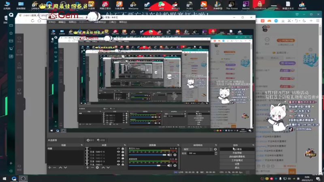Screen dimensions: 324x182
Task: Open transition properties gear icon
Action: pos(215,149)
